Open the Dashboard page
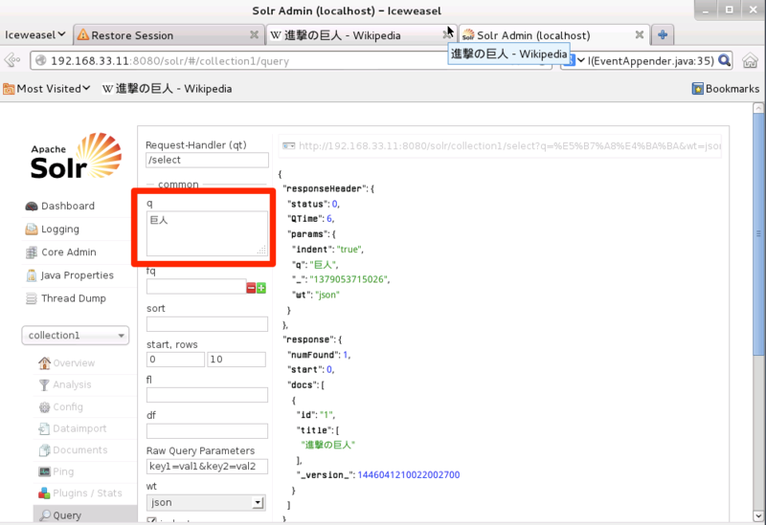Image resolution: width=766 pixels, height=525 pixels. (x=68, y=206)
